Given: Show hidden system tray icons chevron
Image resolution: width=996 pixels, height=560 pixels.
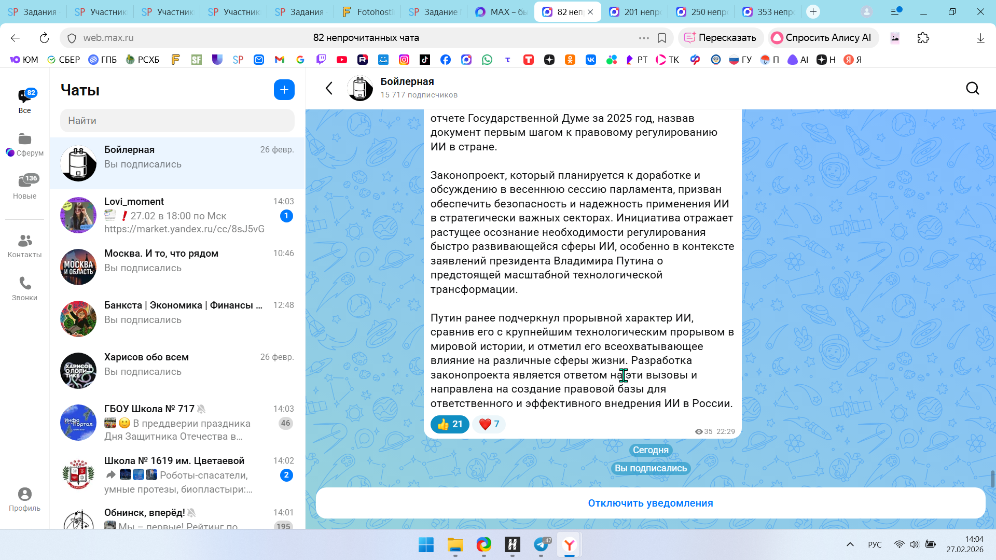Looking at the screenshot, I should [x=850, y=544].
